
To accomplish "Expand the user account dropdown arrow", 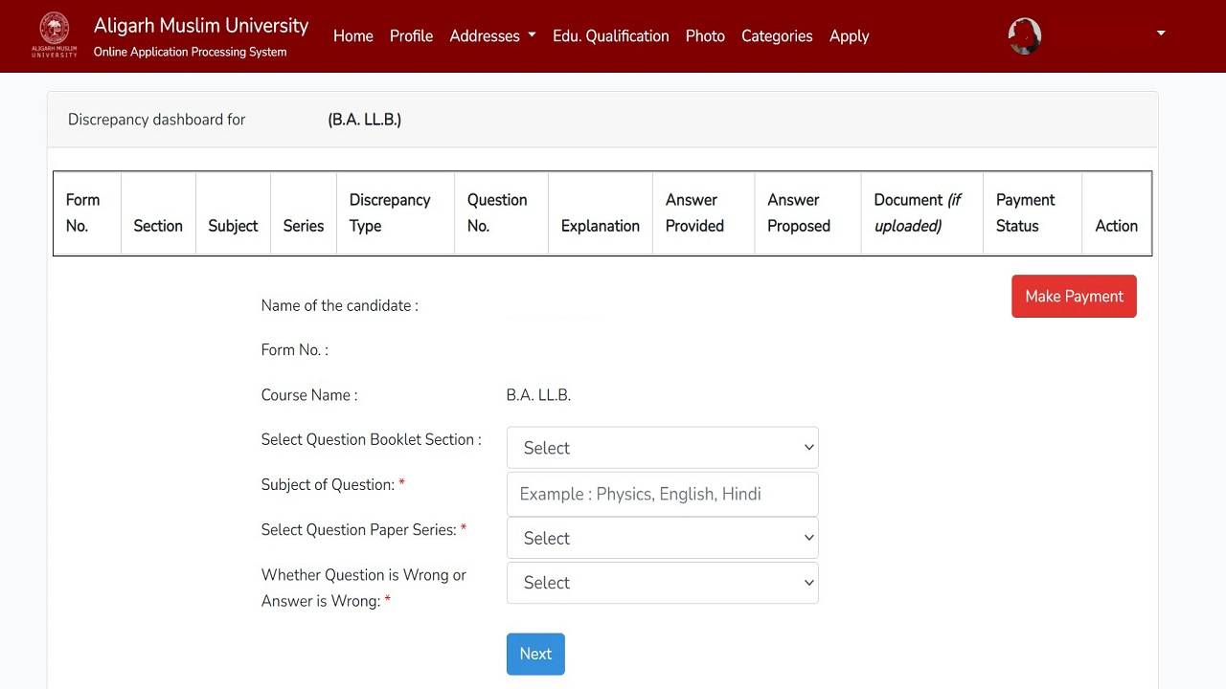I will tap(1161, 33).
